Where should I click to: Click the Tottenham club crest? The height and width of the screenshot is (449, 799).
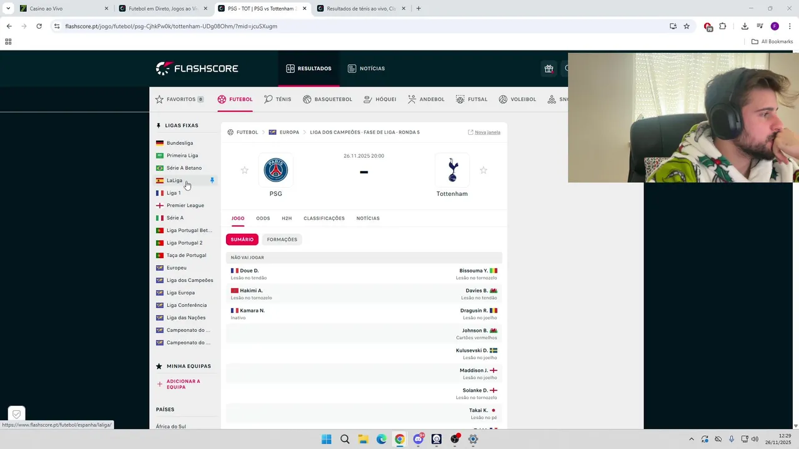pyautogui.click(x=452, y=170)
